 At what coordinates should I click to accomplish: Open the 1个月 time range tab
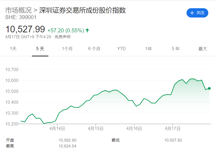coord(67,49)
